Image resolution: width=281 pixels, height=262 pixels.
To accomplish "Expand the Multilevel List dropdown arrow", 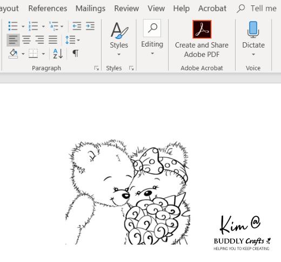I will point(62,27).
